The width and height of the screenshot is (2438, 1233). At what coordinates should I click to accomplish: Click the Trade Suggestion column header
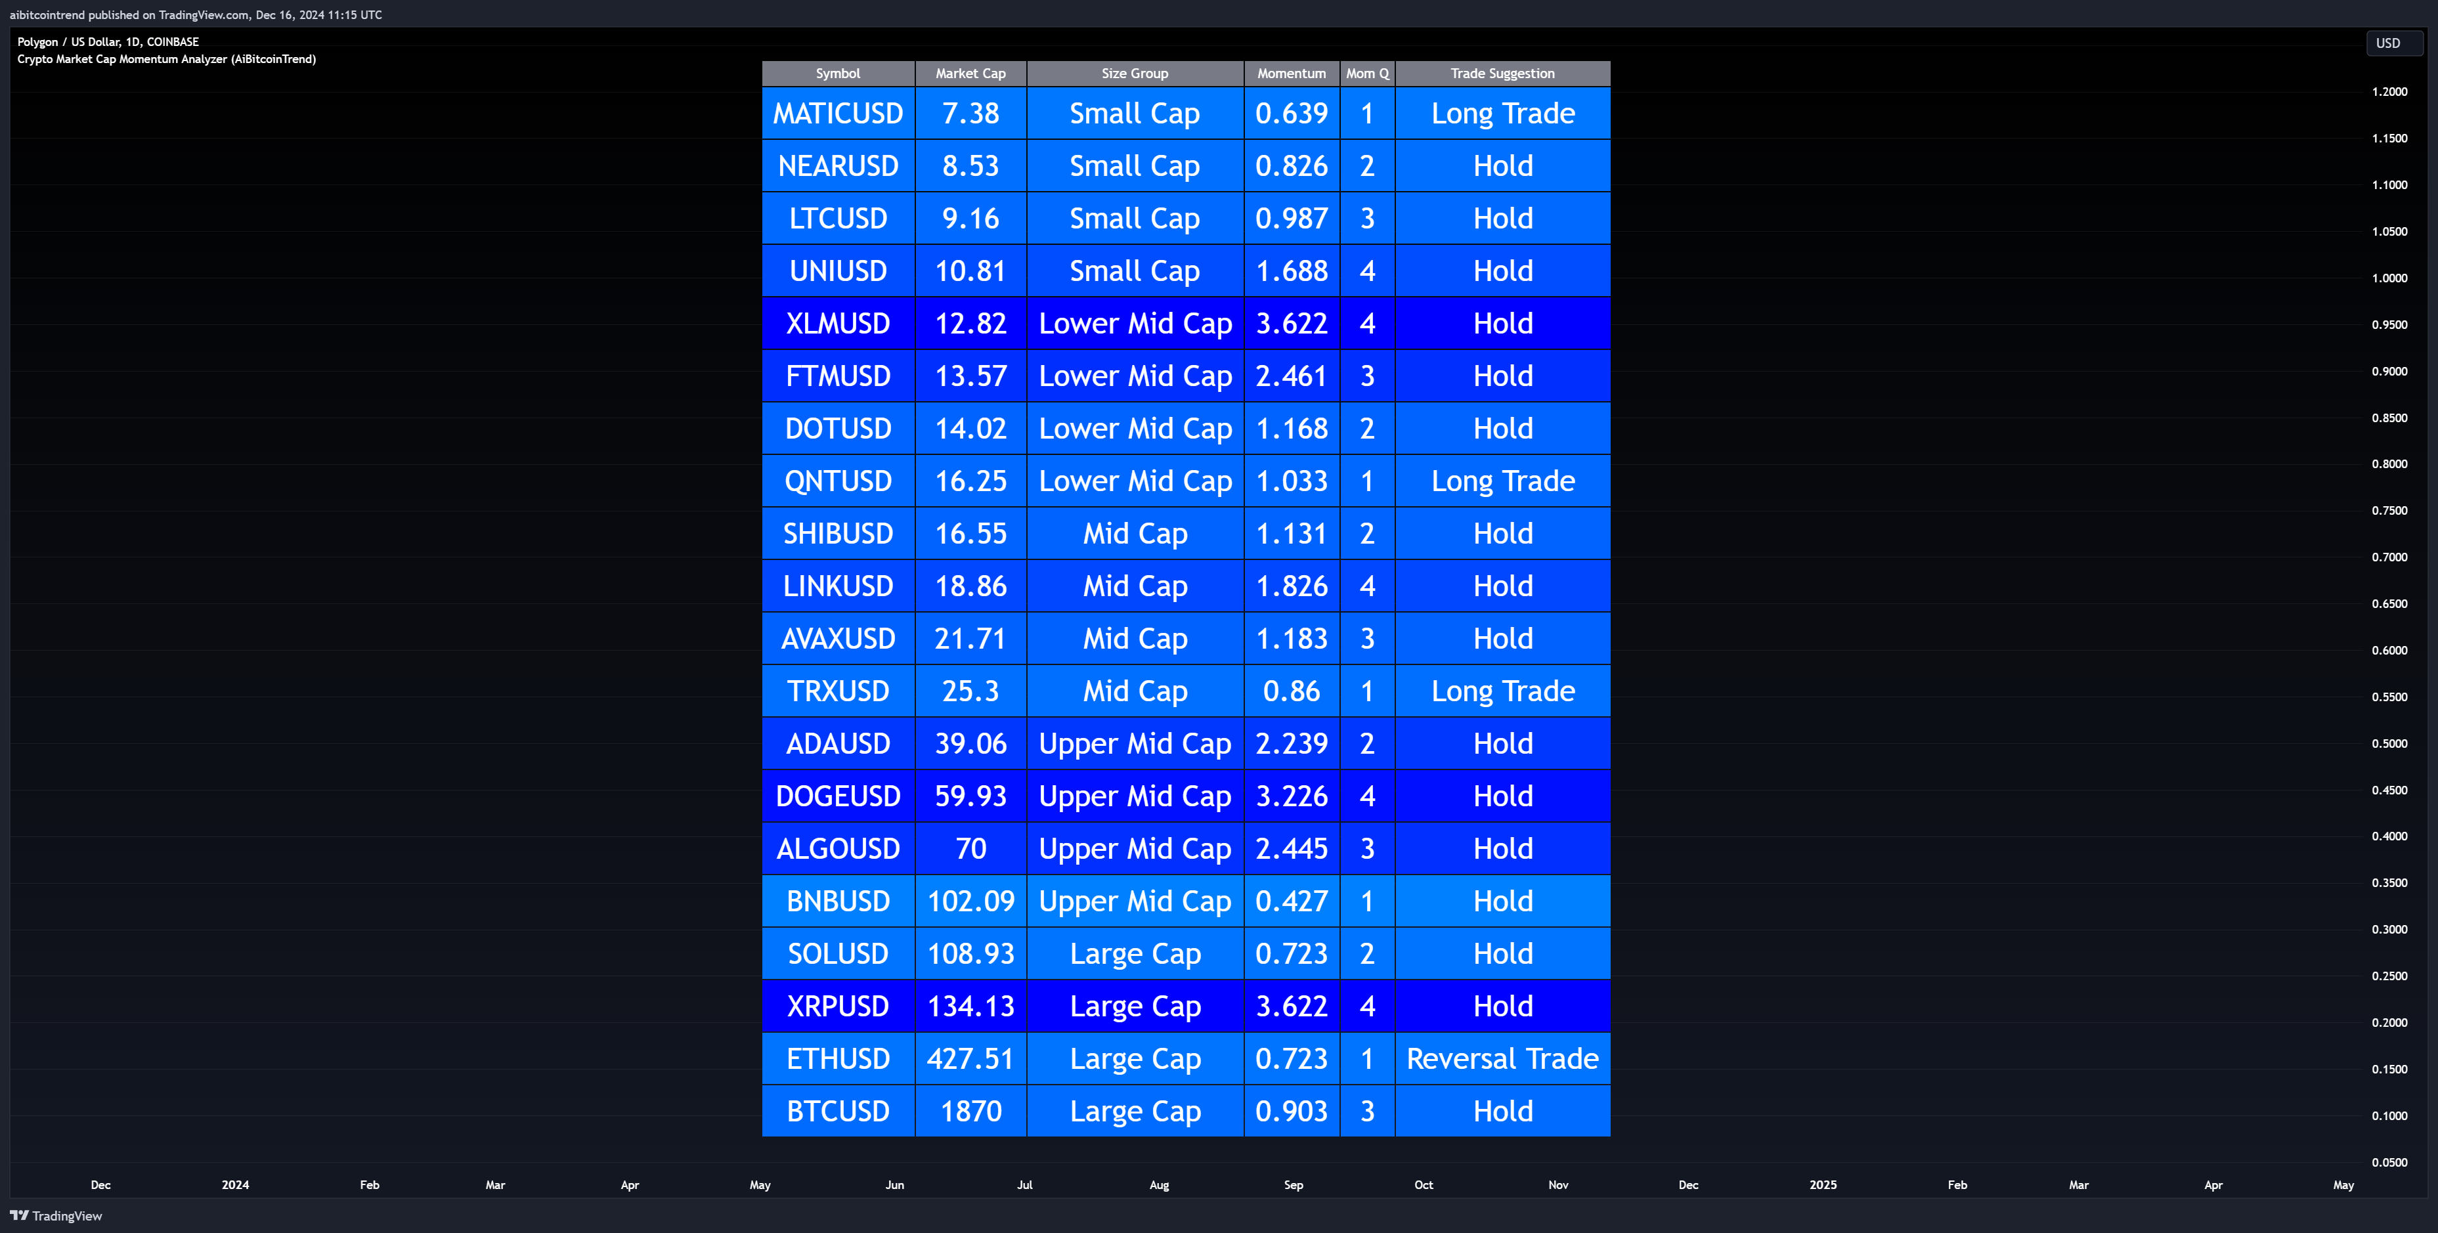point(1503,74)
